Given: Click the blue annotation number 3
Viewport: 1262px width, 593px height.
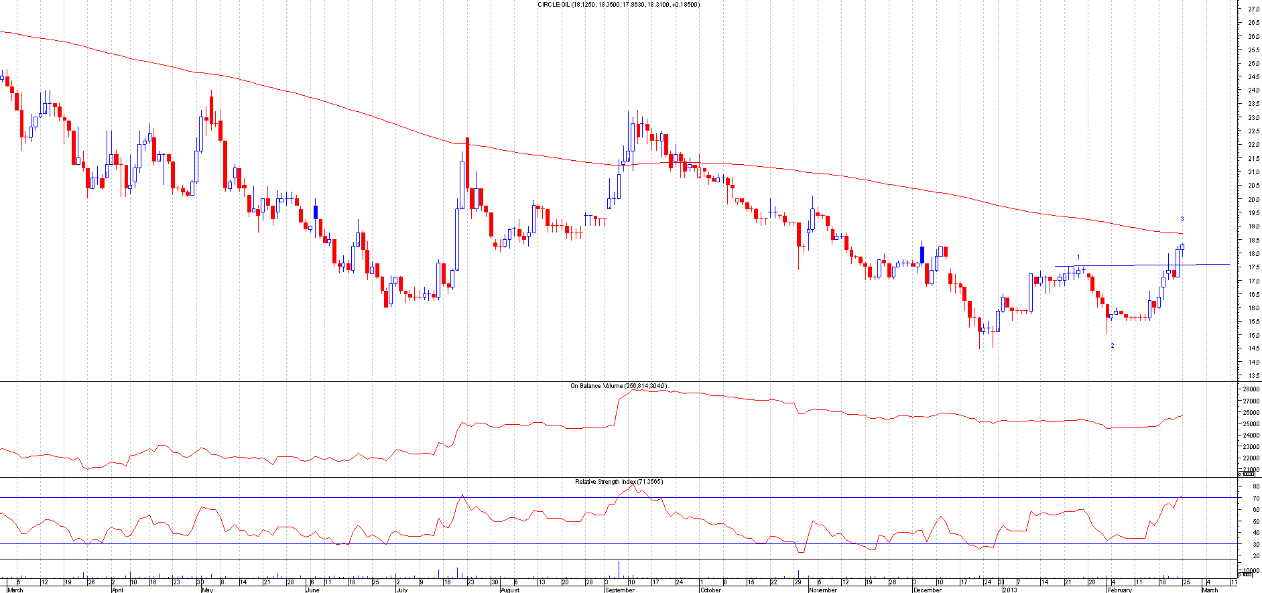Looking at the screenshot, I should tap(1182, 219).
